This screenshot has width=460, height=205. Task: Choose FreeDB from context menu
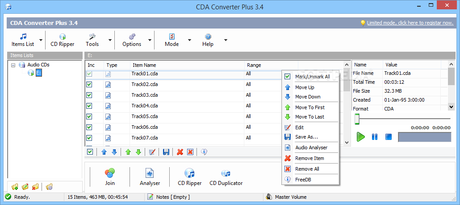pyautogui.click(x=310, y=180)
